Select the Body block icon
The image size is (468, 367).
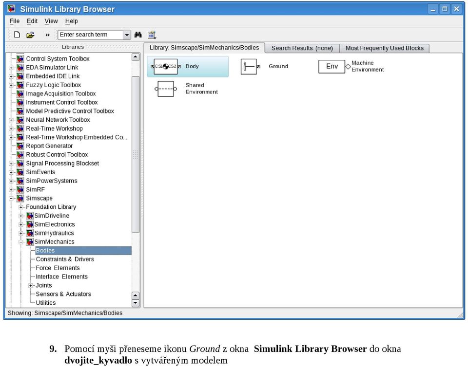click(166, 66)
